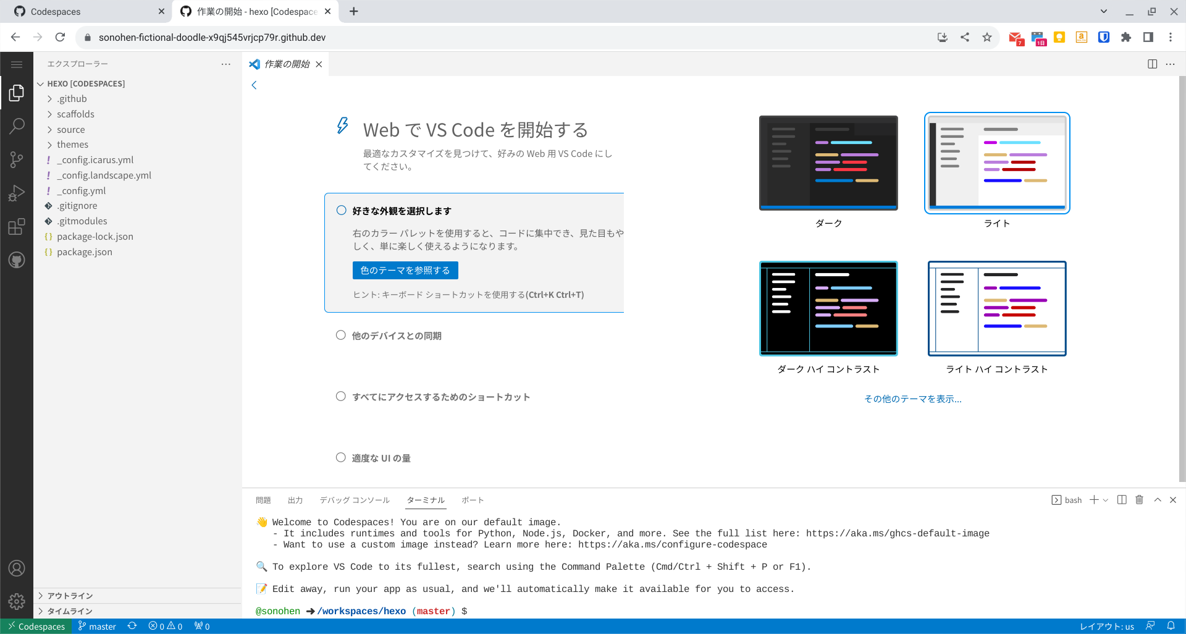Screen dimensions: 1186x634
Task: Select the ダーク theme thumbnail
Action: click(828, 163)
